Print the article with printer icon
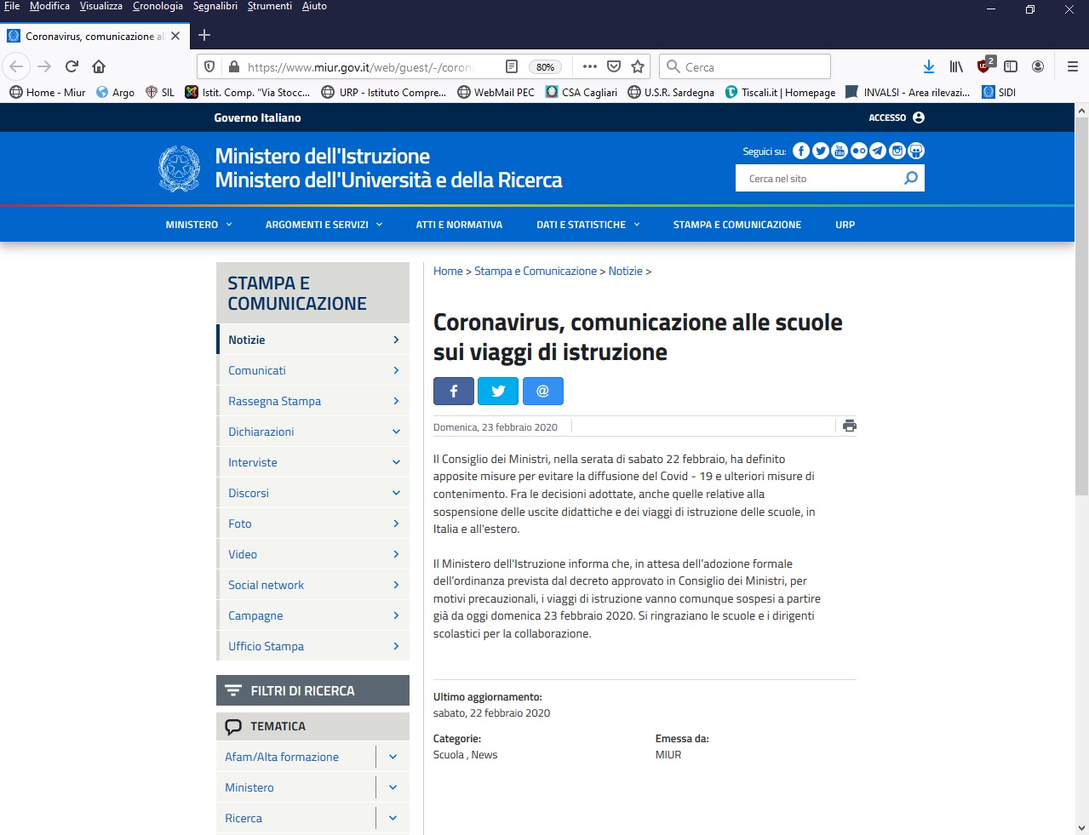This screenshot has width=1089, height=835. pos(849,426)
